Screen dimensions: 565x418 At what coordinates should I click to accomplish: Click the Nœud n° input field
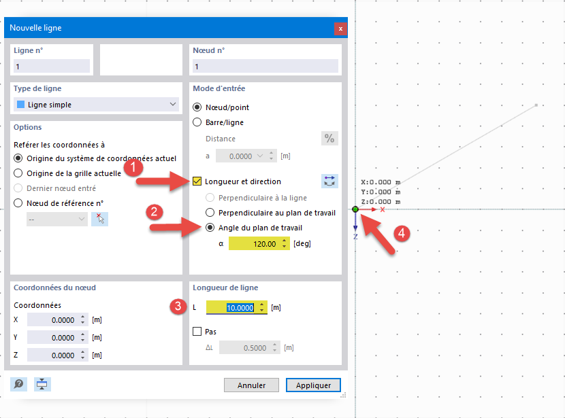click(265, 66)
